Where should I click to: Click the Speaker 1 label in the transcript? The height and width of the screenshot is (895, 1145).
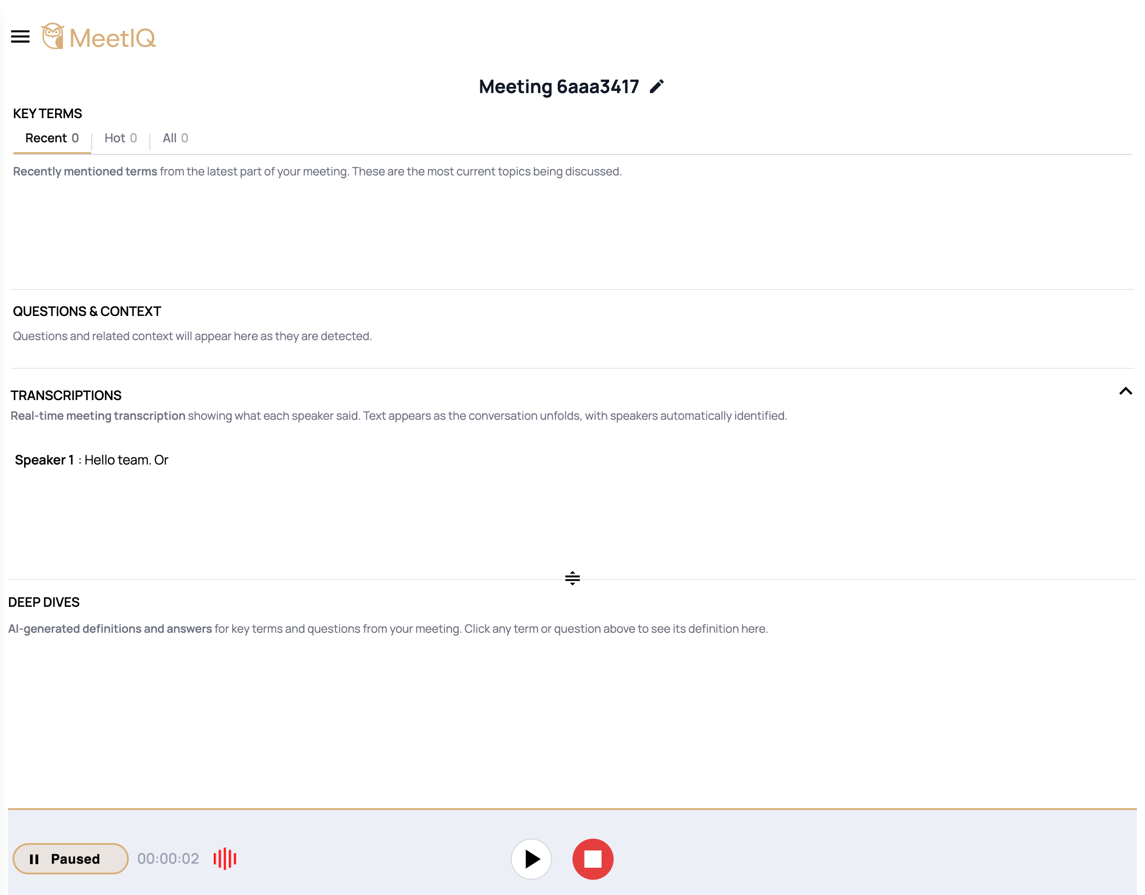[44, 460]
